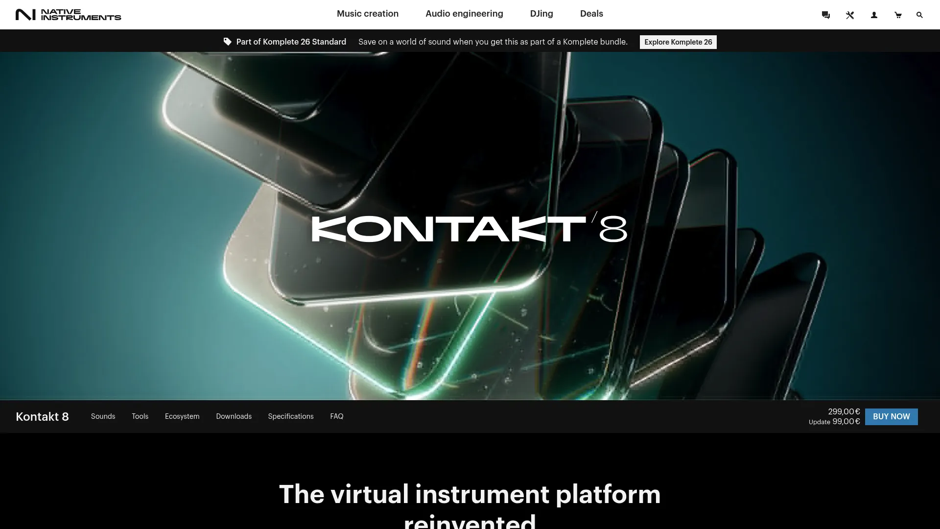Click the 299,00 € price text
The width and height of the screenshot is (940, 529).
pos(844,411)
